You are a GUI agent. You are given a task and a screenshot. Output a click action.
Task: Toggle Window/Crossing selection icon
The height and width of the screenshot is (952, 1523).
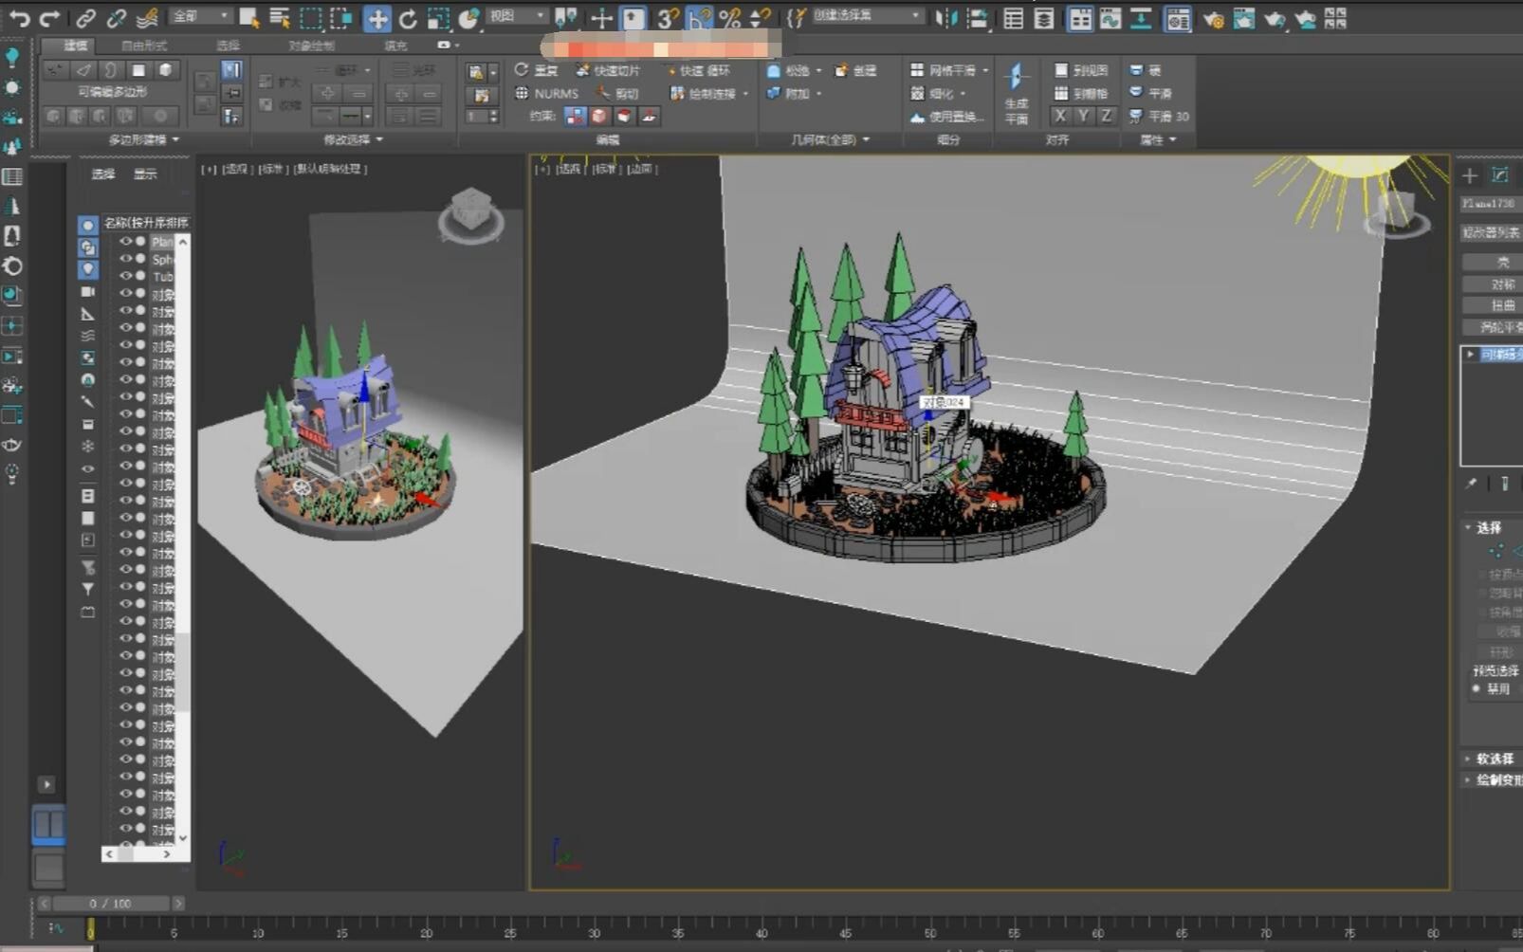click(340, 18)
